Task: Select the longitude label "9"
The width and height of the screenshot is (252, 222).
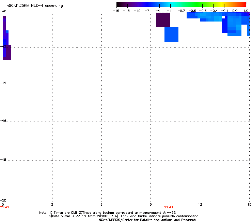Action: [x=151, y=205]
